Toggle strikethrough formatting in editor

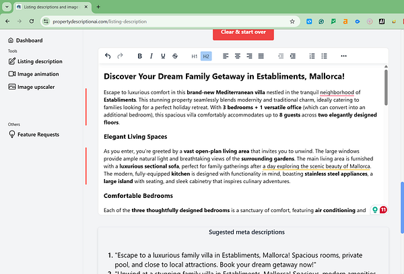pos(175,56)
